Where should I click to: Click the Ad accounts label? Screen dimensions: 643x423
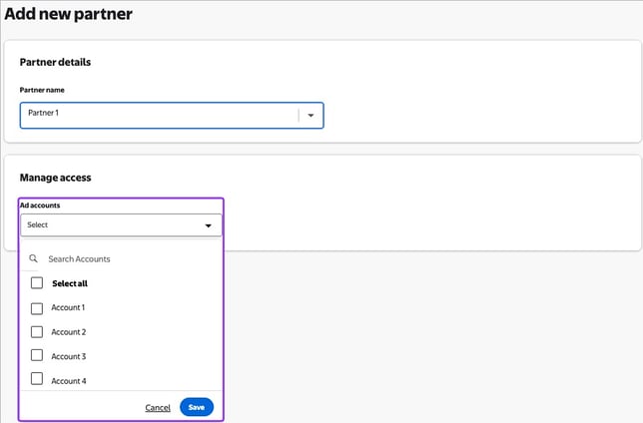click(x=40, y=206)
